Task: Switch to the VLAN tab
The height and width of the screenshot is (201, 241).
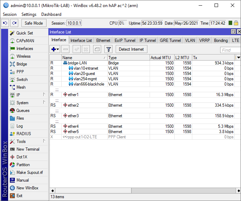Action: (190, 40)
